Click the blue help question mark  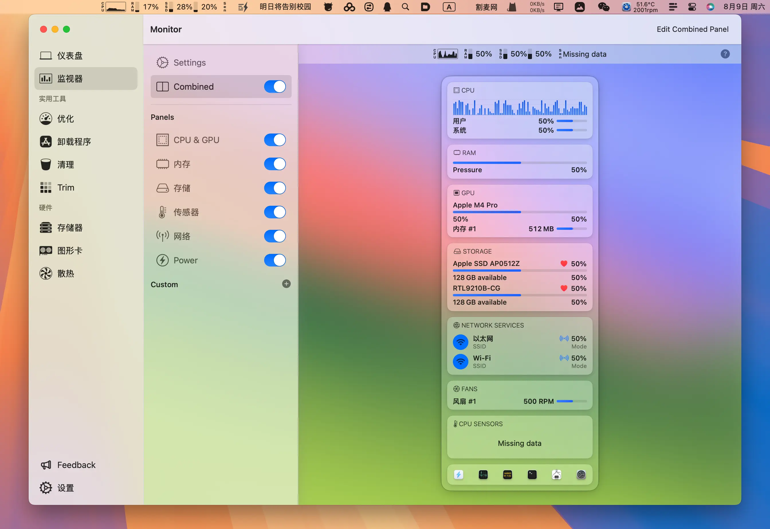pyautogui.click(x=725, y=54)
